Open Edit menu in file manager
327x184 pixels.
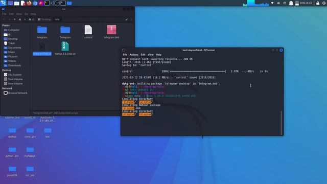tap(11, 14)
